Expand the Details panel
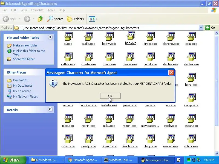Image resolution: width=219 pixels, height=164 pixels. [50, 109]
